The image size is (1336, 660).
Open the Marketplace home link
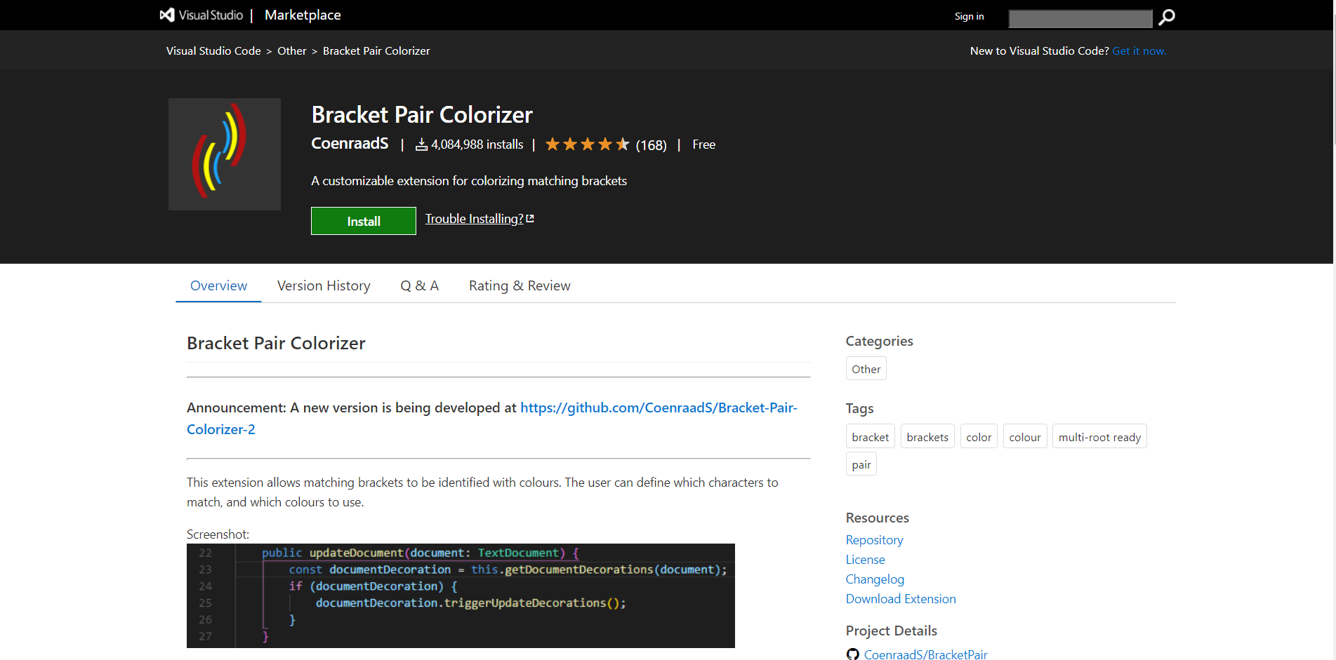pos(303,15)
